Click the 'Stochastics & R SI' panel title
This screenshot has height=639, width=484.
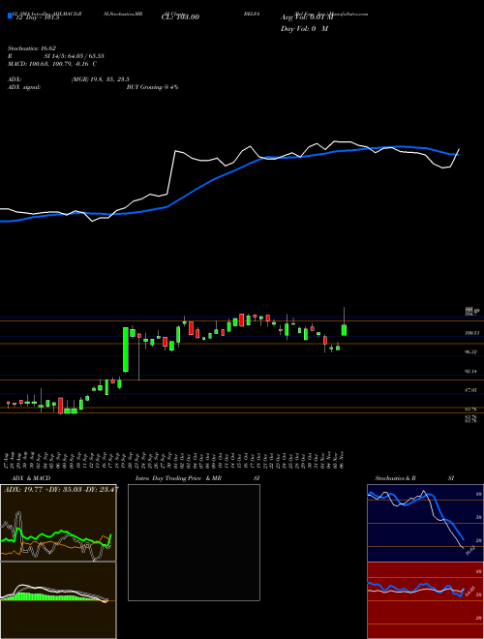click(x=414, y=478)
